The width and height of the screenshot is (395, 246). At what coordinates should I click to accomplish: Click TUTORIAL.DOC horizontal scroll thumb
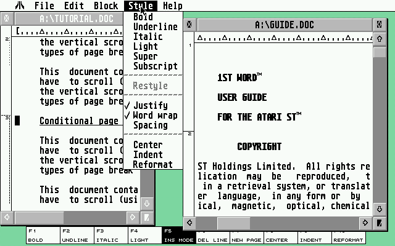click(39, 217)
